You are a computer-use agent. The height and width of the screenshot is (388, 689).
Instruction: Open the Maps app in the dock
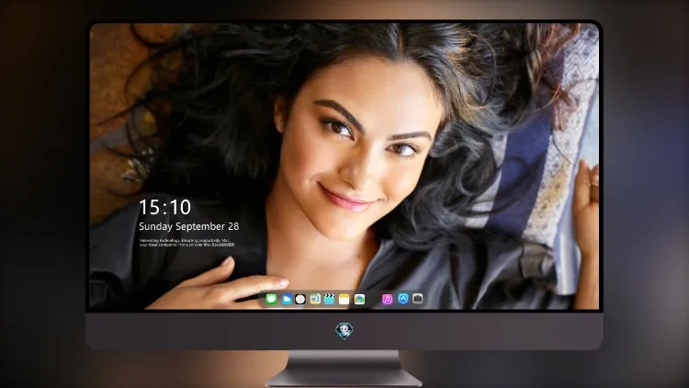click(x=315, y=299)
